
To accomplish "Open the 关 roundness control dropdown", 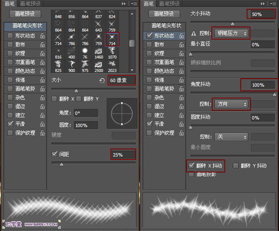I will 232,137.
